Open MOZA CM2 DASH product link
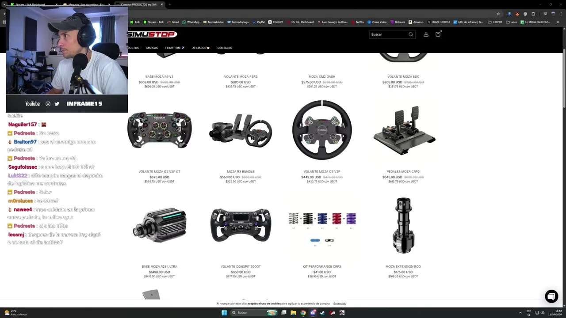 pos(322,76)
